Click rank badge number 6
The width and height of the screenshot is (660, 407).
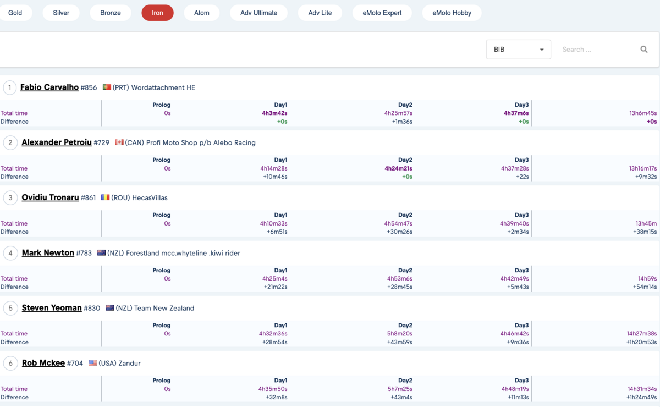10,364
